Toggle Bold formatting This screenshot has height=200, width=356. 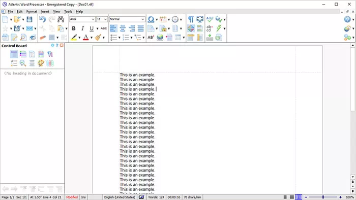[74, 28]
